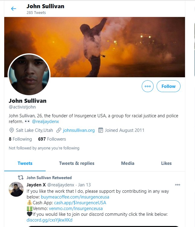Open the discord.gg/cxsYjkwXKd invite link
This screenshot has width=195, height=227.
[50, 220]
